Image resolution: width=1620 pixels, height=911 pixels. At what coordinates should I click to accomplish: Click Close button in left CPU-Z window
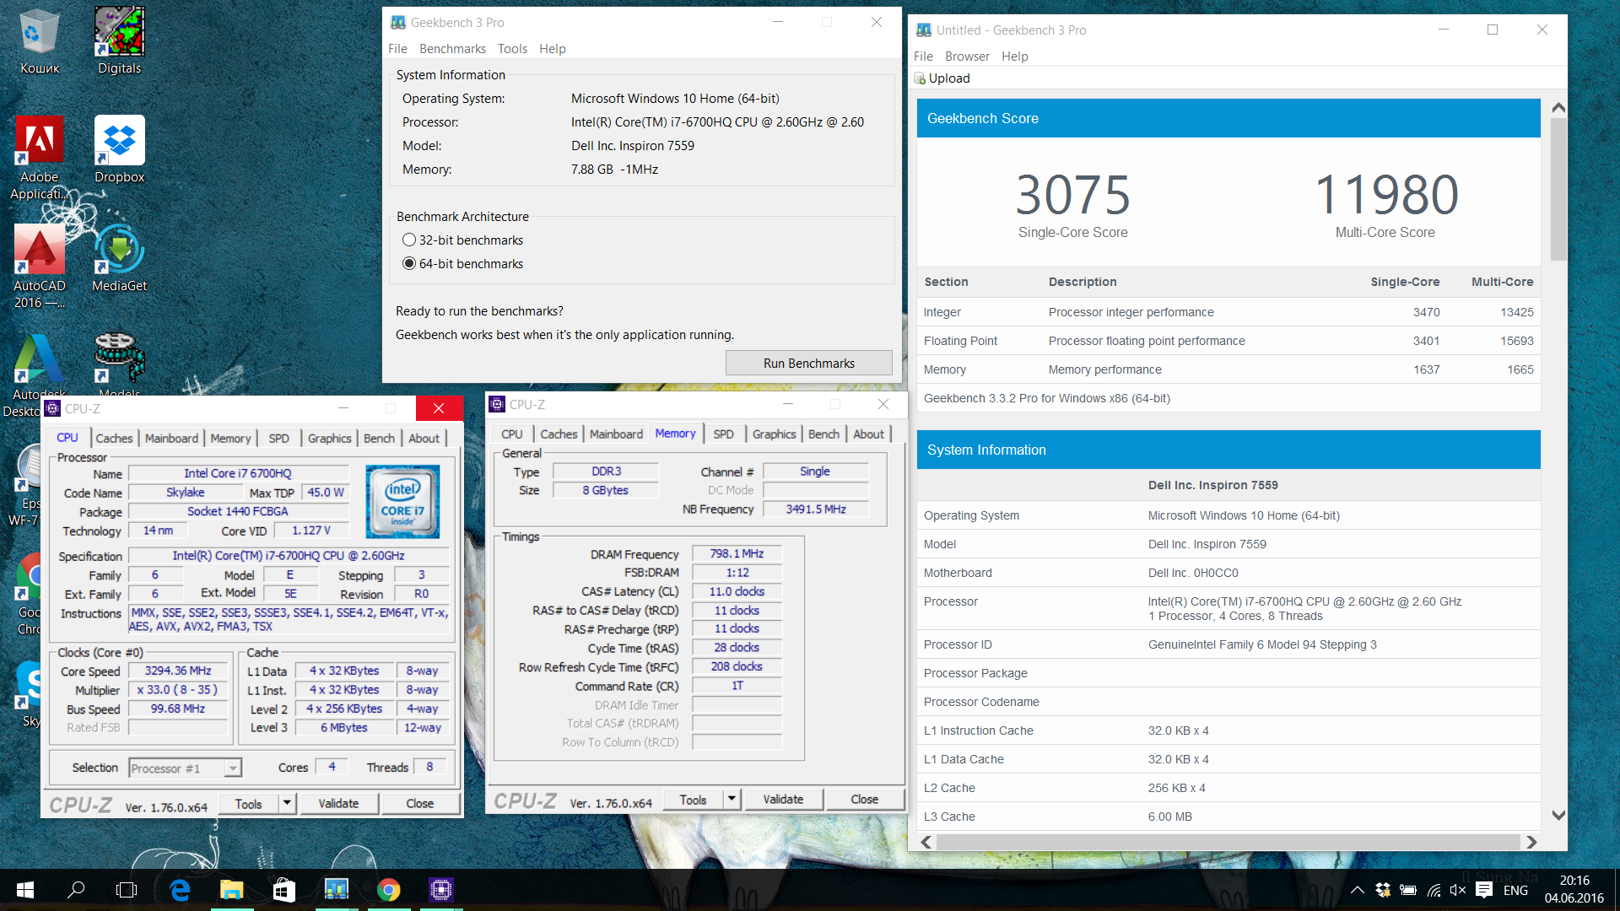pyautogui.click(x=419, y=804)
